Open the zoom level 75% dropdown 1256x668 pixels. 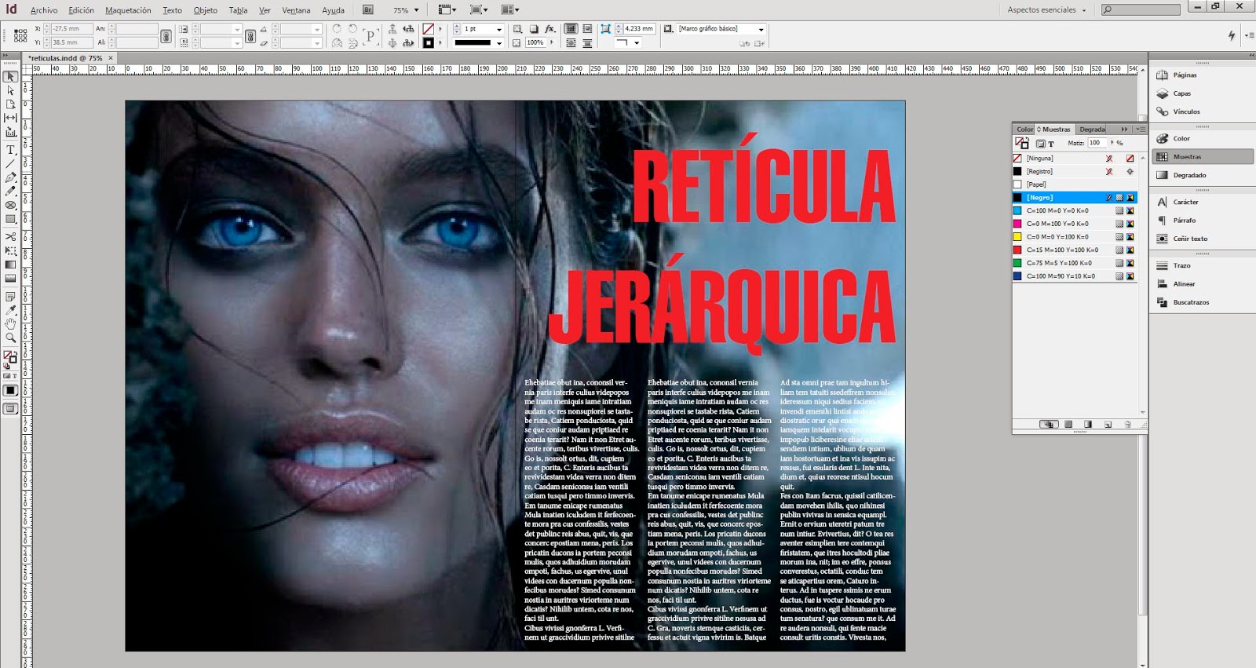(x=416, y=10)
